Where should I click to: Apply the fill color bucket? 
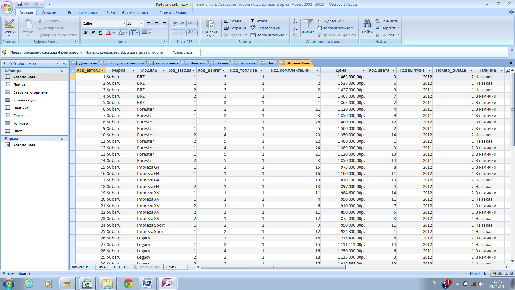pos(121,33)
